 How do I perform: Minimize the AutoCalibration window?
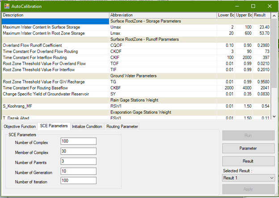pos(238,7)
